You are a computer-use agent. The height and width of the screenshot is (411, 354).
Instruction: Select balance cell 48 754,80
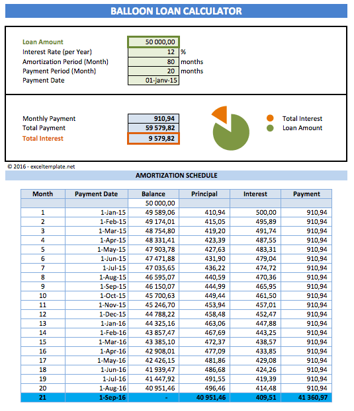[154, 231]
